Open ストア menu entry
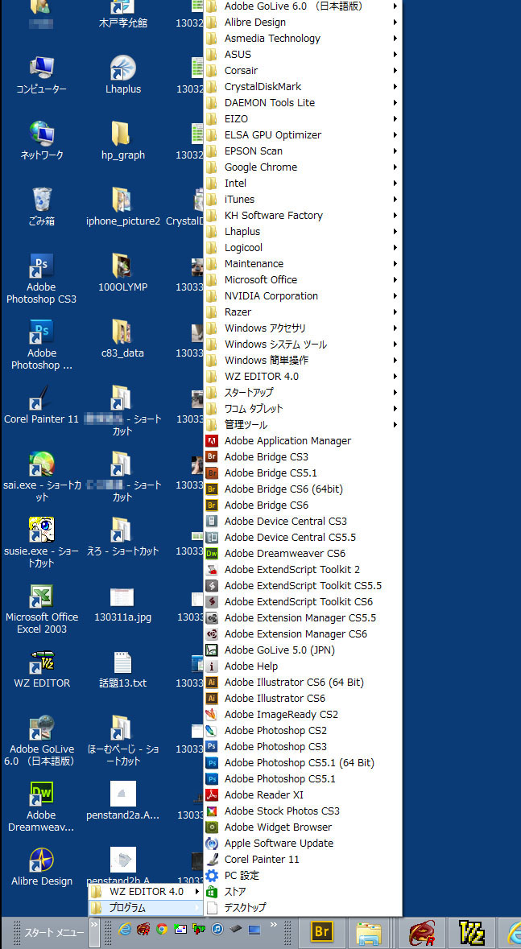Viewport: 521px width, 949px height. pos(303,892)
